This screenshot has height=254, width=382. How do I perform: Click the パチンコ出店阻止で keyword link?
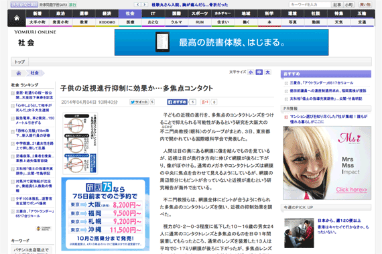(x=31, y=250)
